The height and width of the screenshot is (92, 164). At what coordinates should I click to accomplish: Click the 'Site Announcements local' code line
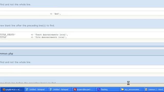49,37
